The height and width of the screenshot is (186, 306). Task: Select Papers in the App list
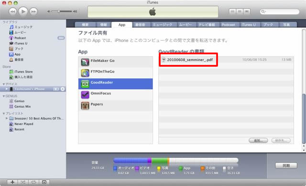(116, 106)
